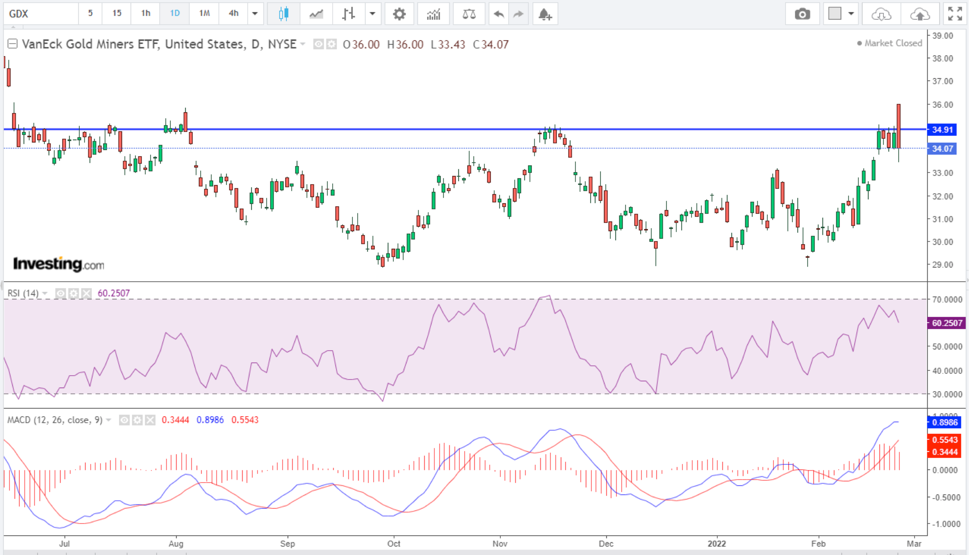This screenshot has width=969, height=555.
Task: Open the symbol title dropdown arrow
Action: click(x=303, y=44)
